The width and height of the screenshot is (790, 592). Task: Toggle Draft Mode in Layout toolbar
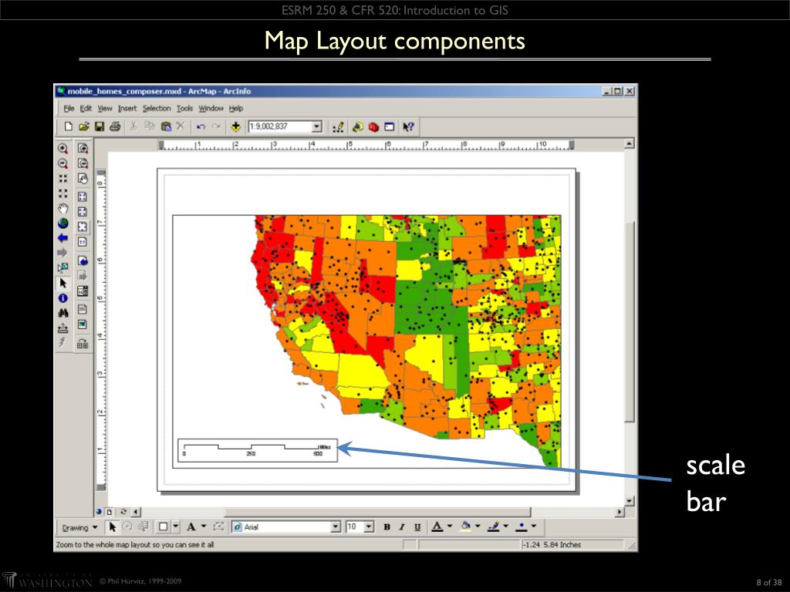83,309
